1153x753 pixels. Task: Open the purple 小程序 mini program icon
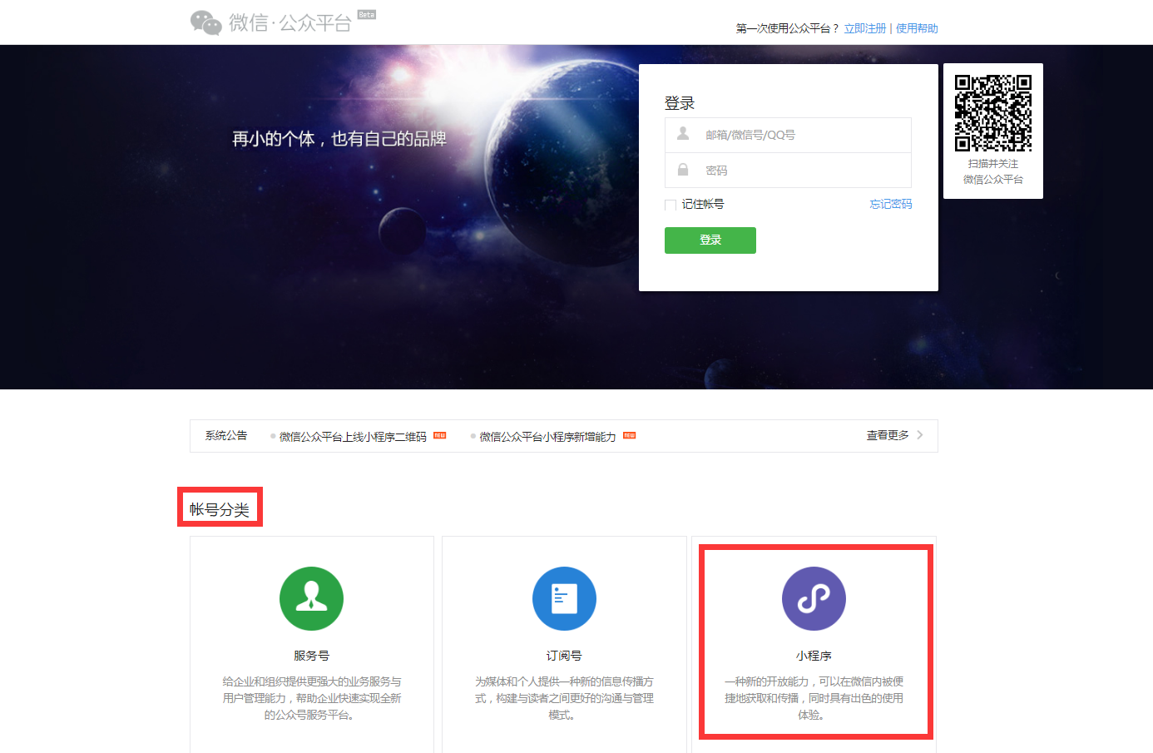[x=814, y=598]
